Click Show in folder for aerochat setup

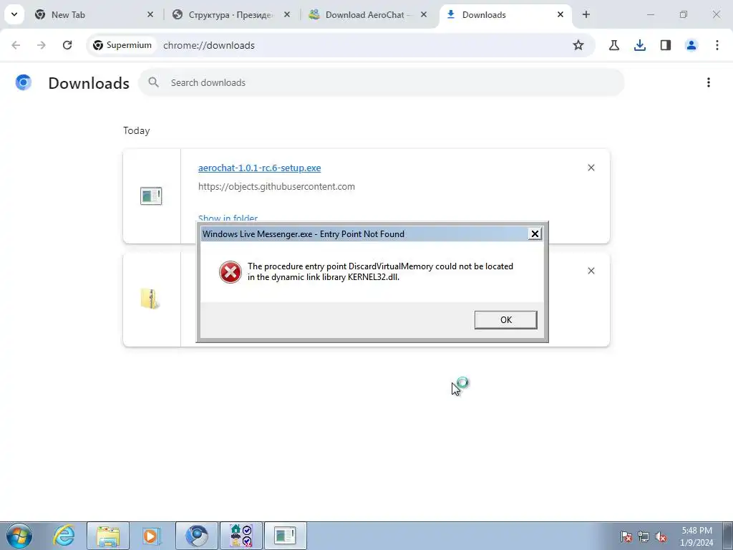(228, 218)
